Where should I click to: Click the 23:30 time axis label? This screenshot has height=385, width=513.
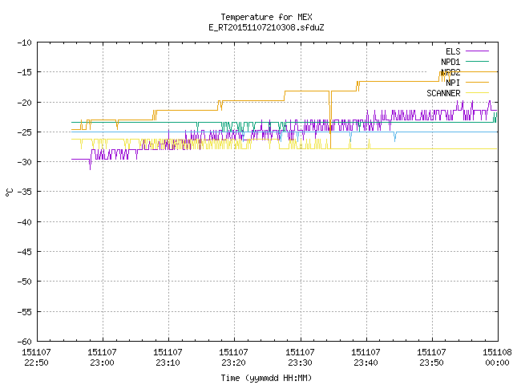coord(300,363)
